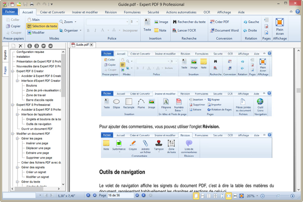Viewport: 303px width, 202px height.
Task: Click the page number field showing 16 de 56
Action: click(121, 195)
